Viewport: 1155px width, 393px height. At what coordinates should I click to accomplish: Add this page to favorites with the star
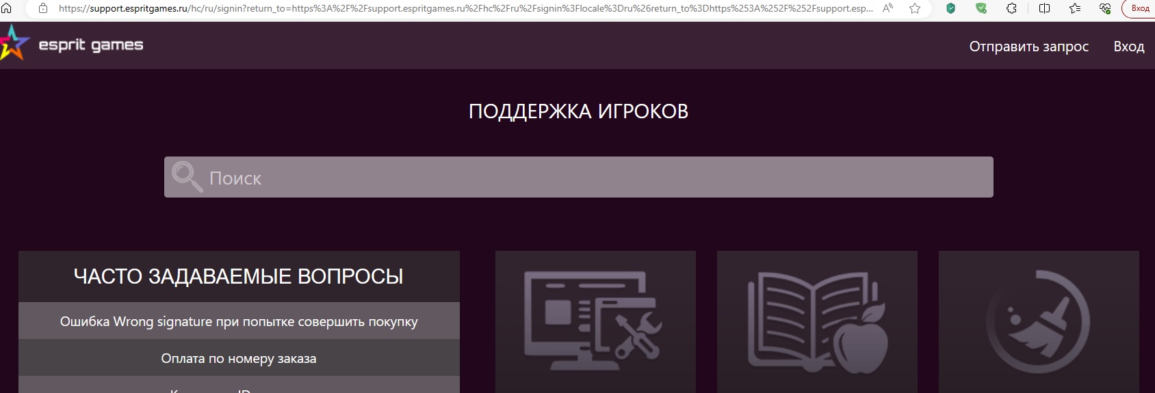coord(915,8)
